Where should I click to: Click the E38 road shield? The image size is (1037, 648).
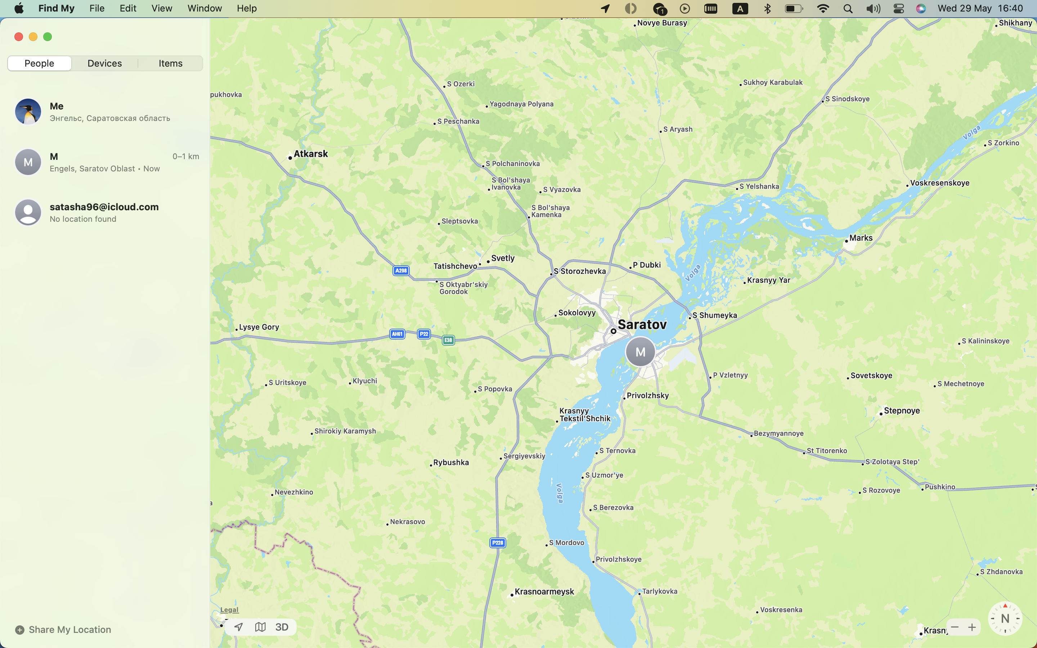click(x=448, y=340)
